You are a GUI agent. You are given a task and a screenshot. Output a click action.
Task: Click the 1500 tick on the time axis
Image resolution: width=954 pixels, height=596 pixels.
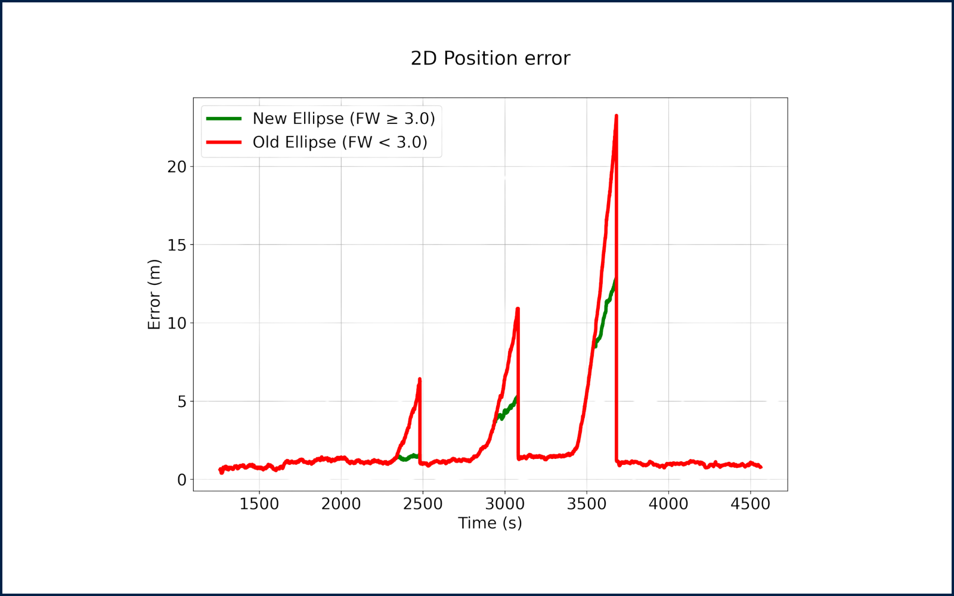(259, 504)
